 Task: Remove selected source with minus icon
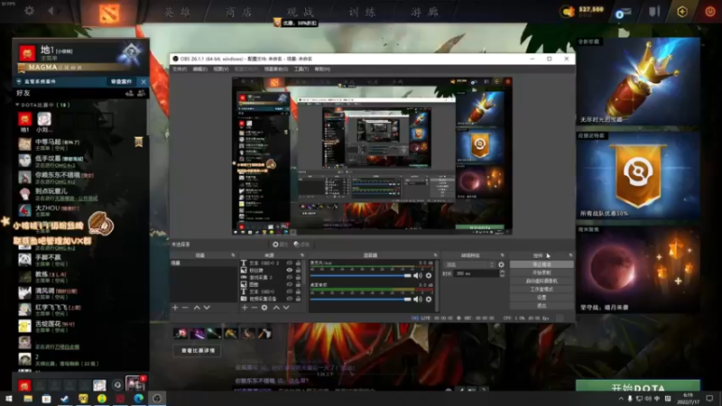(x=255, y=308)
